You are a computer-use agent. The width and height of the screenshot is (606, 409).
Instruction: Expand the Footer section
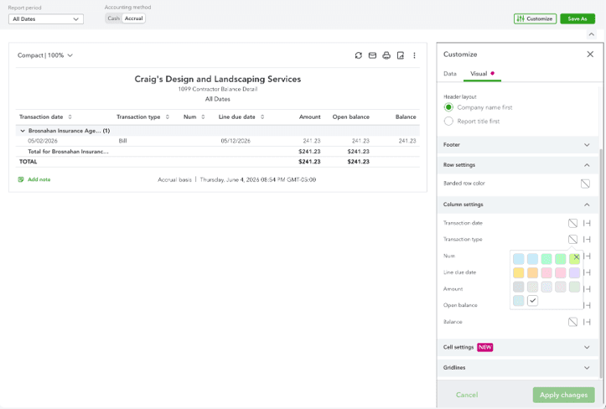(x=518, y=145)
